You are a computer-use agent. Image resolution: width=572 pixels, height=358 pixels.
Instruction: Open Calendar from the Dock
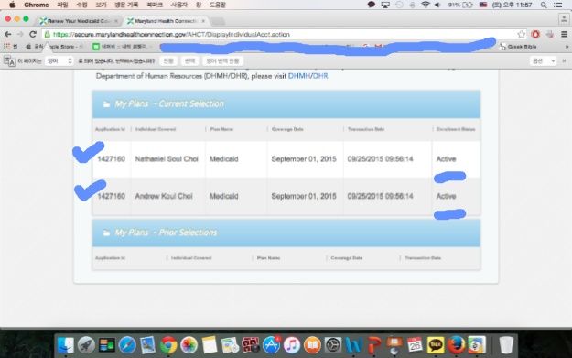[x=415, y=345]
